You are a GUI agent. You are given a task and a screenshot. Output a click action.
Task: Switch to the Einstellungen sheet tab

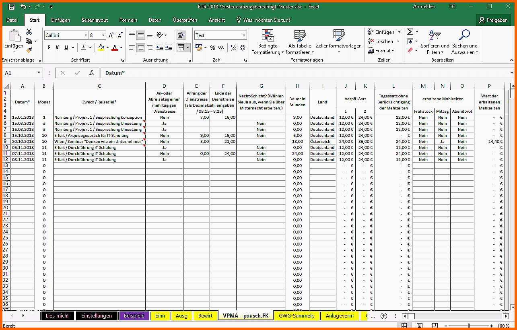tap(97, 316)
